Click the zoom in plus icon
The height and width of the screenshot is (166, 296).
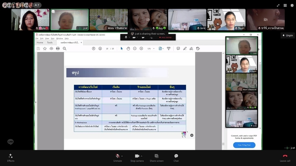[x=141, y=49]
